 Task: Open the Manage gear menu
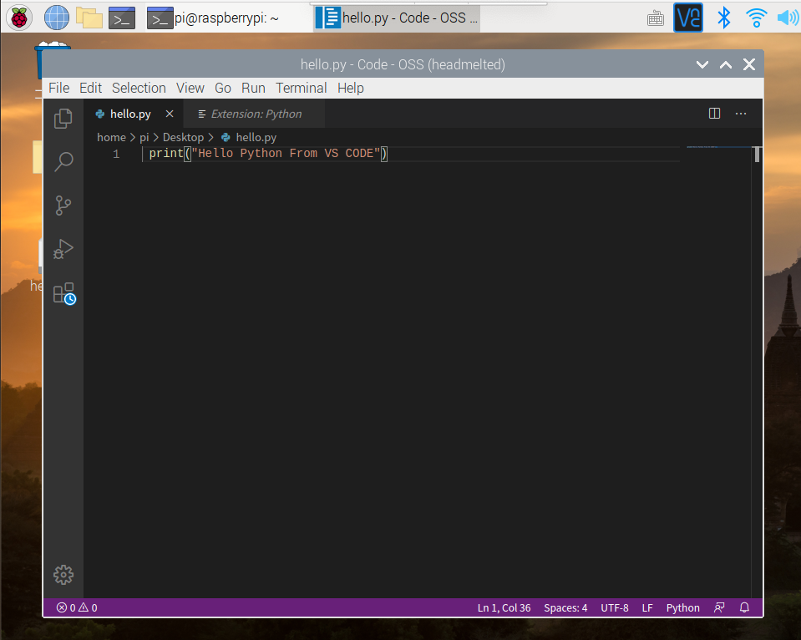63,575
